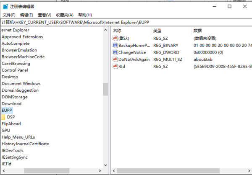Select the DoNotAskAgain multi-string icon
Screen dimensions: 252x175
[x=115, y=59]
